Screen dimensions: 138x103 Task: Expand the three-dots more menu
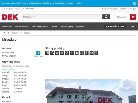[x=133, y=27]
